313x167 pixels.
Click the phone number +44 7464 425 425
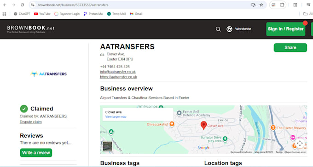click(115, 67)
